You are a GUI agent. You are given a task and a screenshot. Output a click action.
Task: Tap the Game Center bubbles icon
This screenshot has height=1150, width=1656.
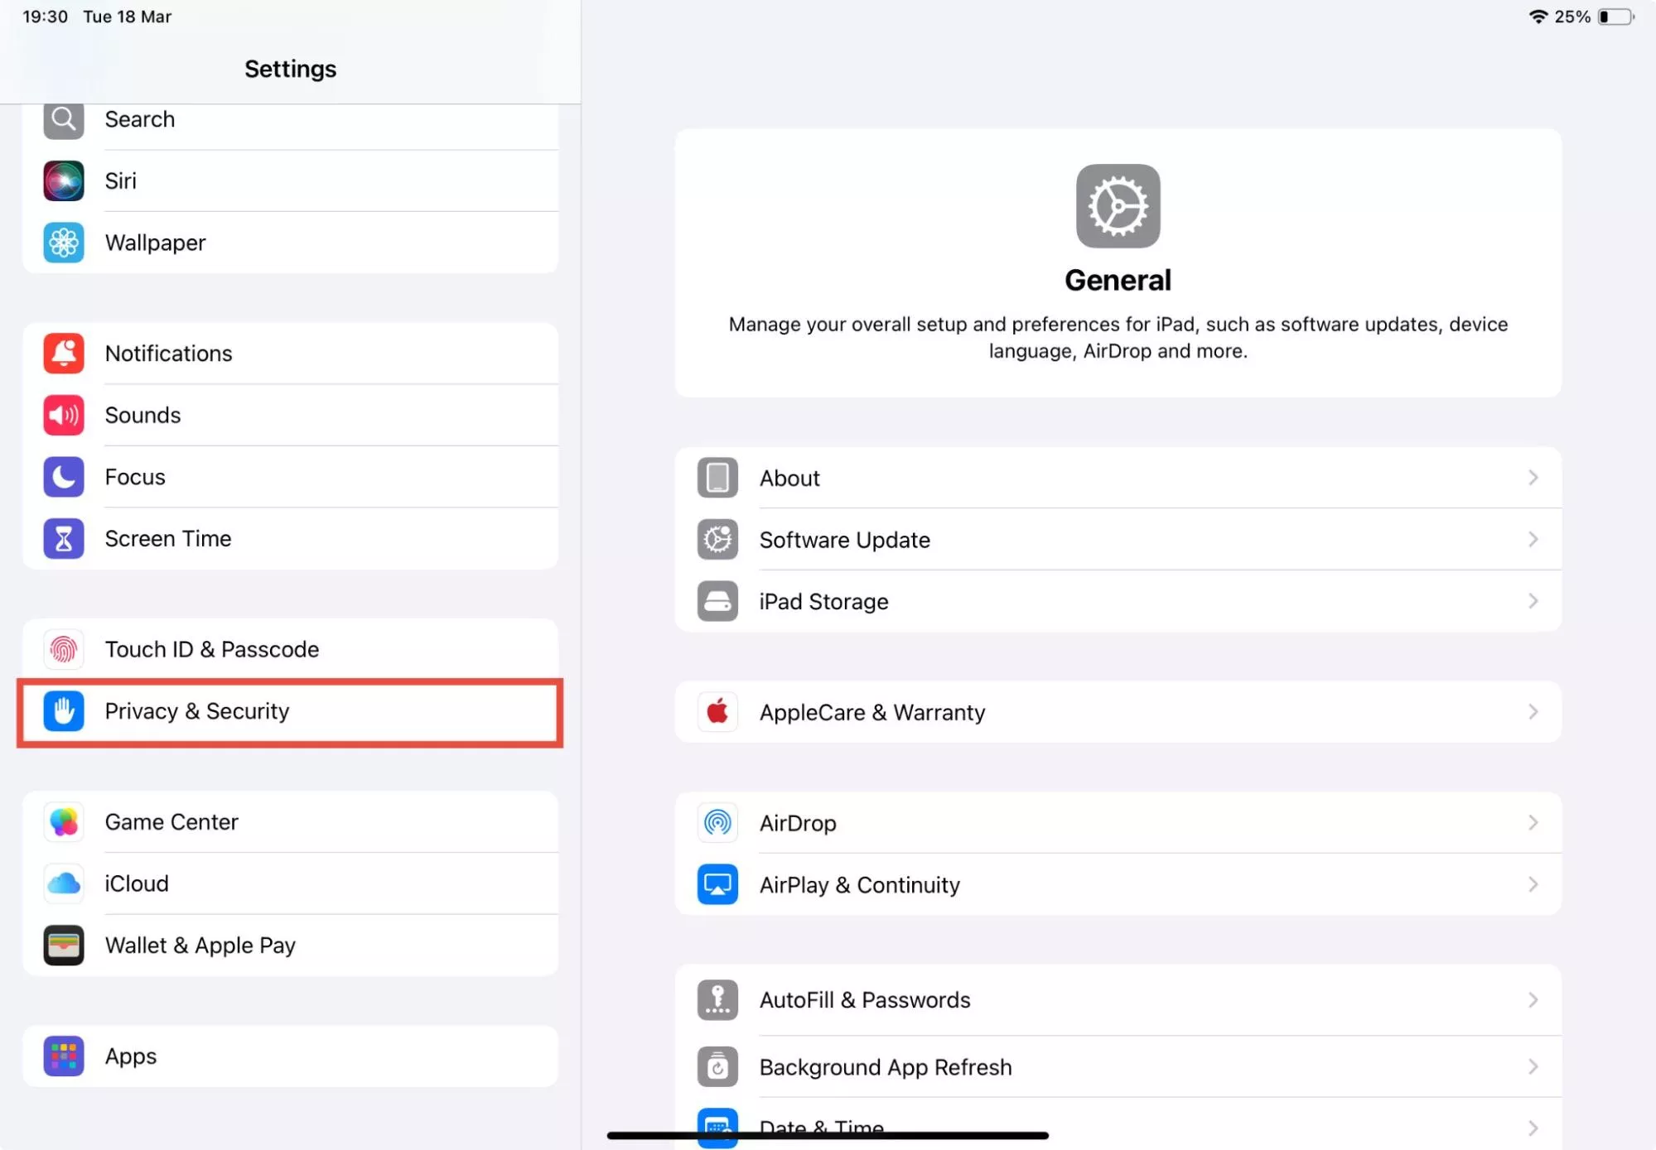pyautogui.click(x=64, y=822)
